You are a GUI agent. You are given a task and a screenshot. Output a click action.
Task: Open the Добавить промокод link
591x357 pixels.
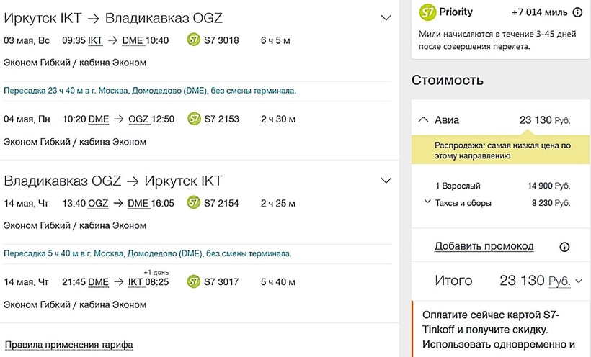[484, 246]
